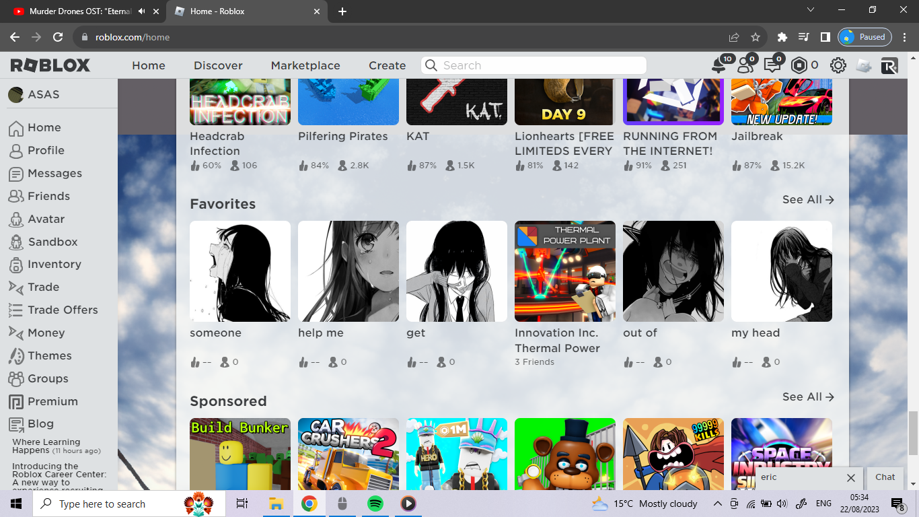Screen dimensions: 919x517
Task: Reload the page in Chrome
Action: [x=58, y=37]
